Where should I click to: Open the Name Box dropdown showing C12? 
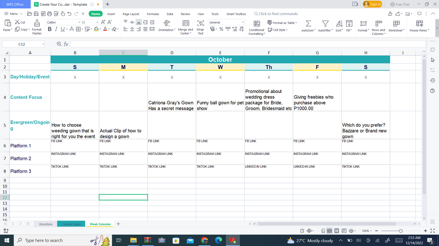tap(43, 44)
